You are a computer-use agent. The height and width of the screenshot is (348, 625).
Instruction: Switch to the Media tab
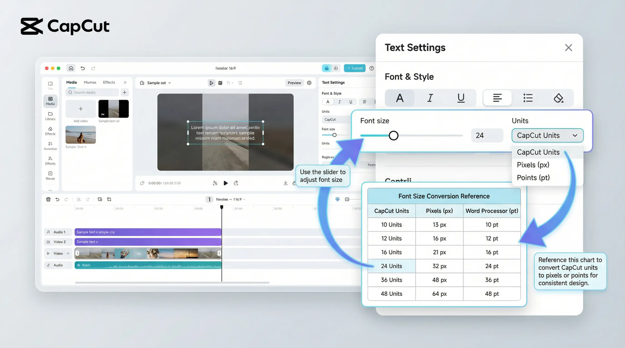pyautogui.click(x=71, y=82)
